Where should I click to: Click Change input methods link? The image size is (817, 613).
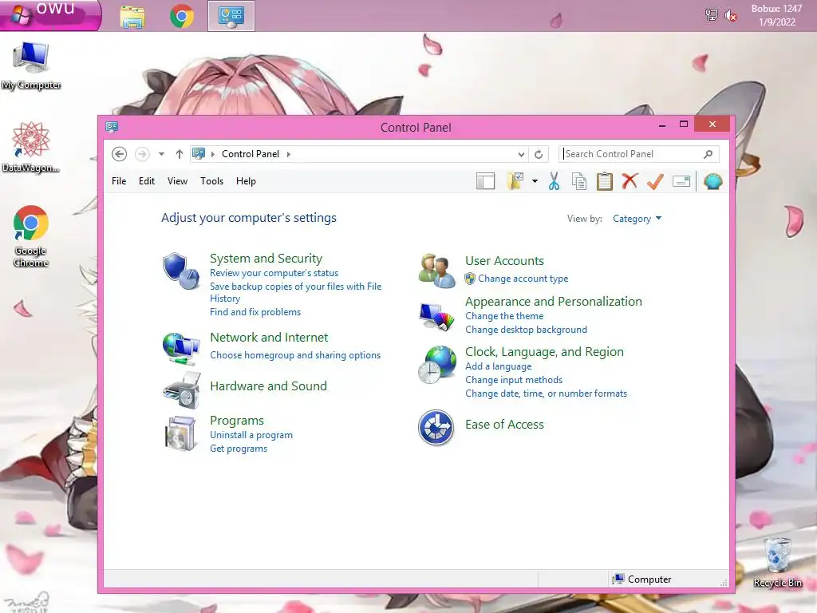[514, 380]
